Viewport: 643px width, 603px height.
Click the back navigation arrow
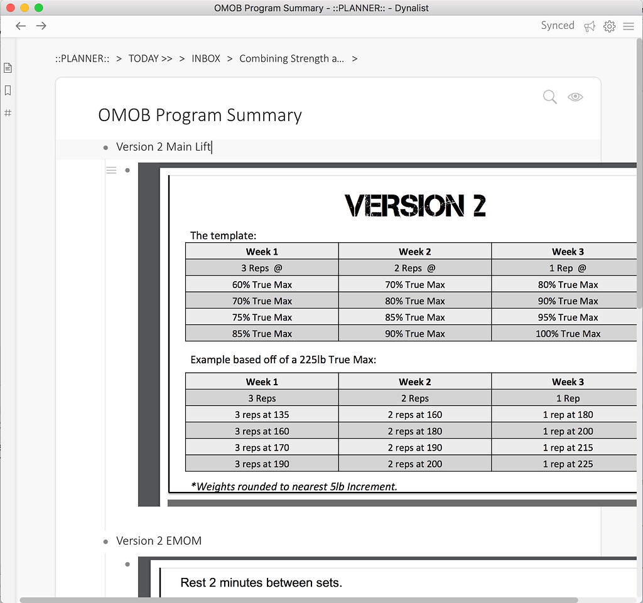coord(21,26)
